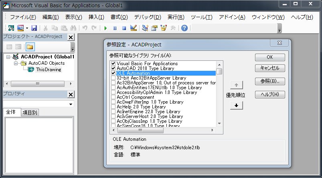
Task: Click the Break pause icon
Action: click(115, 28)
